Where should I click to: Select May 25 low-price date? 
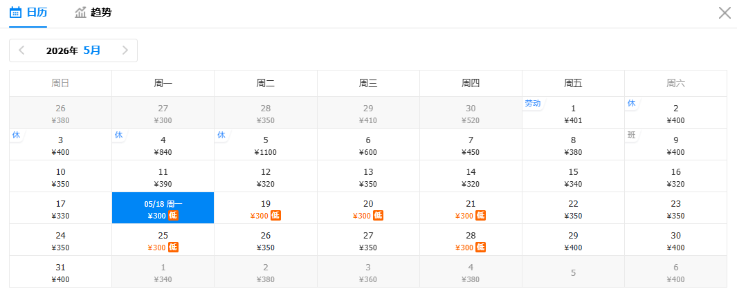(x=163, y=240)
